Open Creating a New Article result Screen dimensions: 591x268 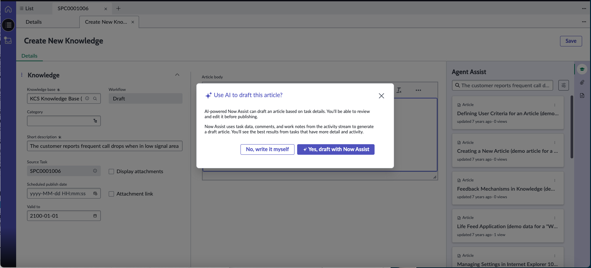point(507,151)
